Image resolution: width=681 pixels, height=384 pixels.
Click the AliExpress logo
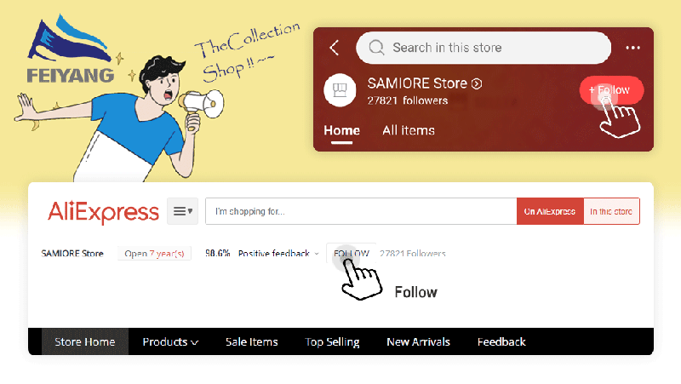pos(103,212)
